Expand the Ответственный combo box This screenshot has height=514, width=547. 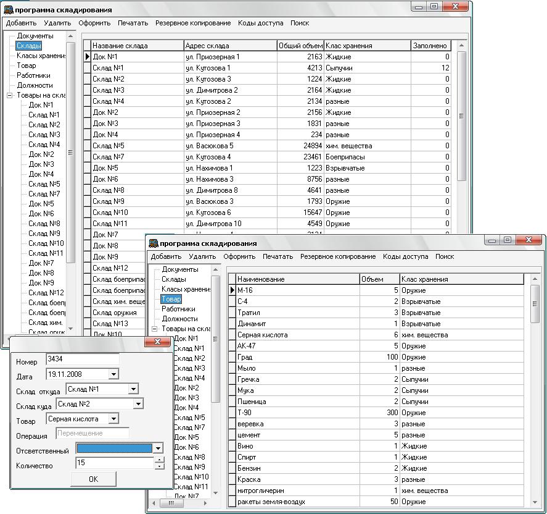tap(158, 449)
